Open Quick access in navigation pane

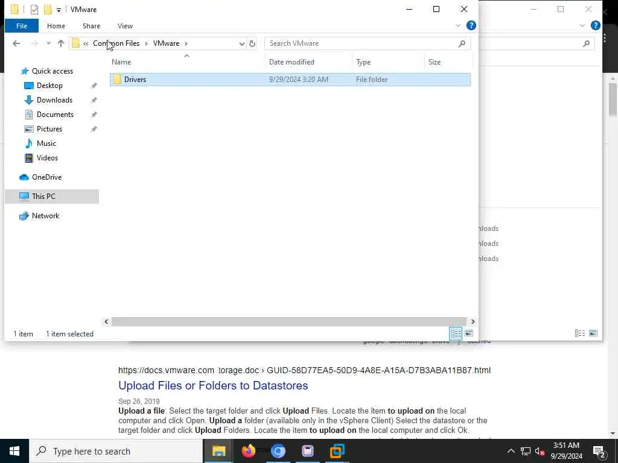52,71
